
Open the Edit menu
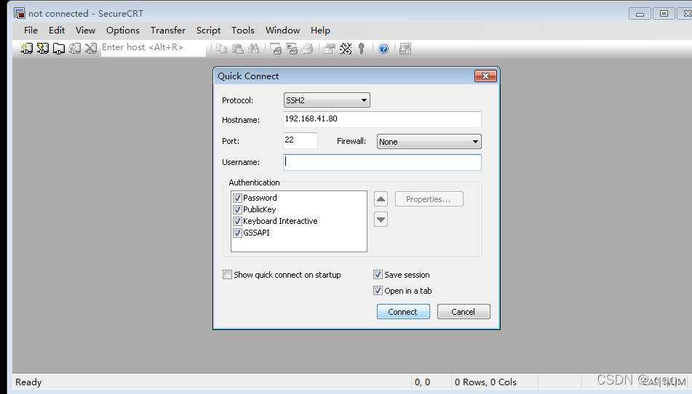click(x=57, y=31)
